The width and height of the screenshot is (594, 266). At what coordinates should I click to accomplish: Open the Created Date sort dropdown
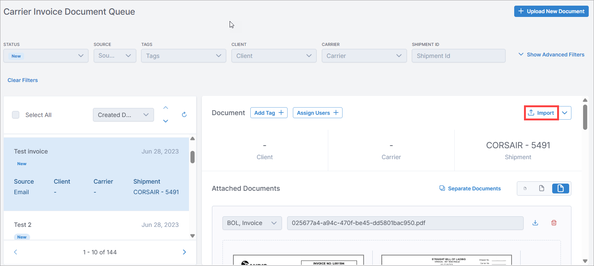click(x=123, y=115)
